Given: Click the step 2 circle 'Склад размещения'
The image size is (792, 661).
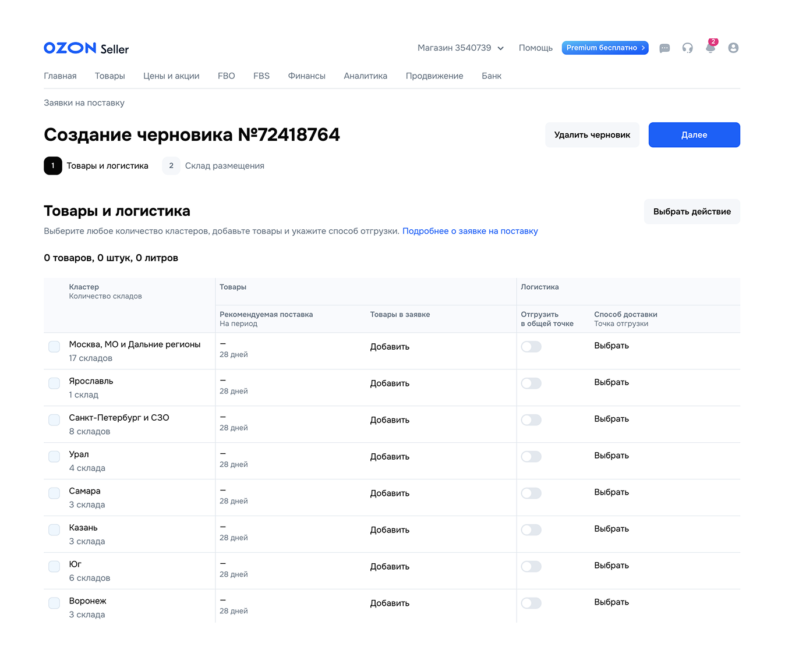Looking at the screenshot, I should coord(171,165).
